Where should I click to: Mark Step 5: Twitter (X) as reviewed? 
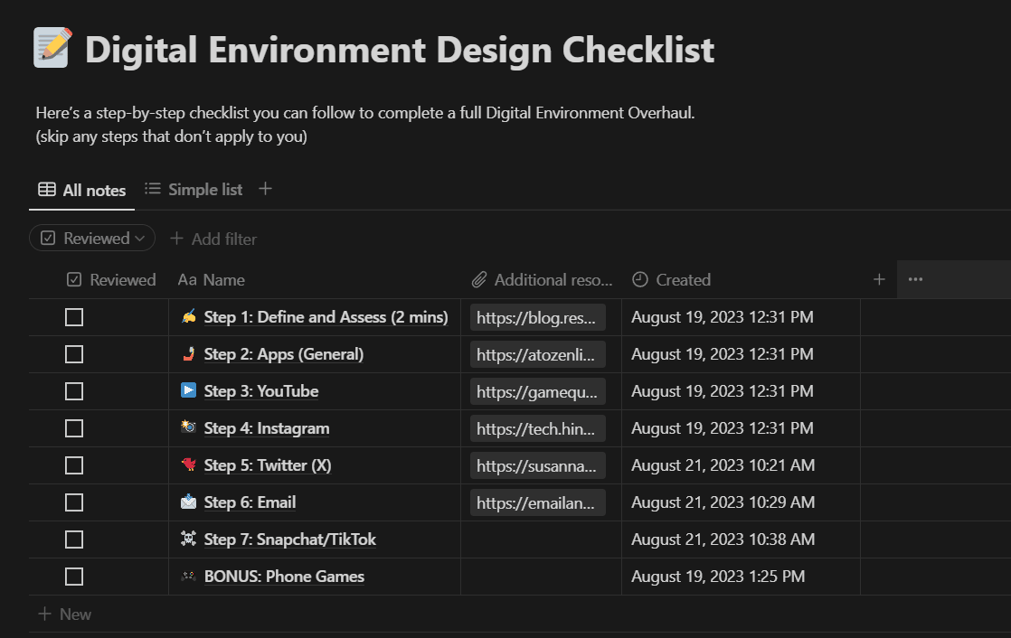[x=74, y=465]
